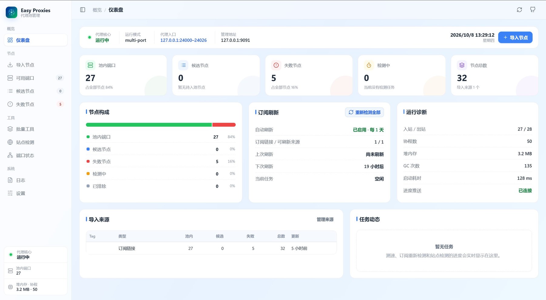Click the 导入节点 blue button

pyautogui.click(x=515, y=37)
